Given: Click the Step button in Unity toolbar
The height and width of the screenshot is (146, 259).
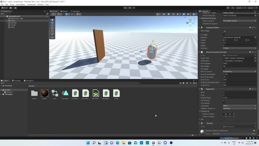Looking at the screenshot, I should [134, 8].
